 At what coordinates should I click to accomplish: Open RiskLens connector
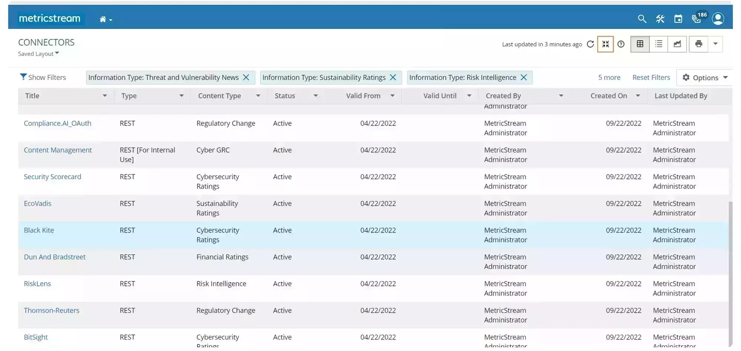(x=37, y=284)
